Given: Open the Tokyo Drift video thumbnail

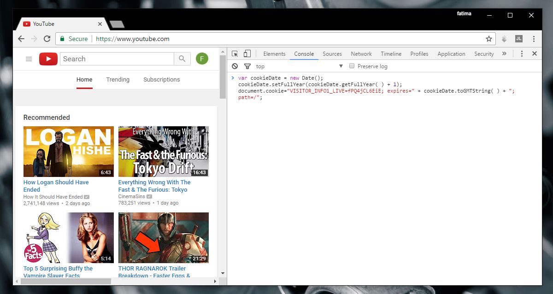Looking at the screenshot, I should 164,152.
